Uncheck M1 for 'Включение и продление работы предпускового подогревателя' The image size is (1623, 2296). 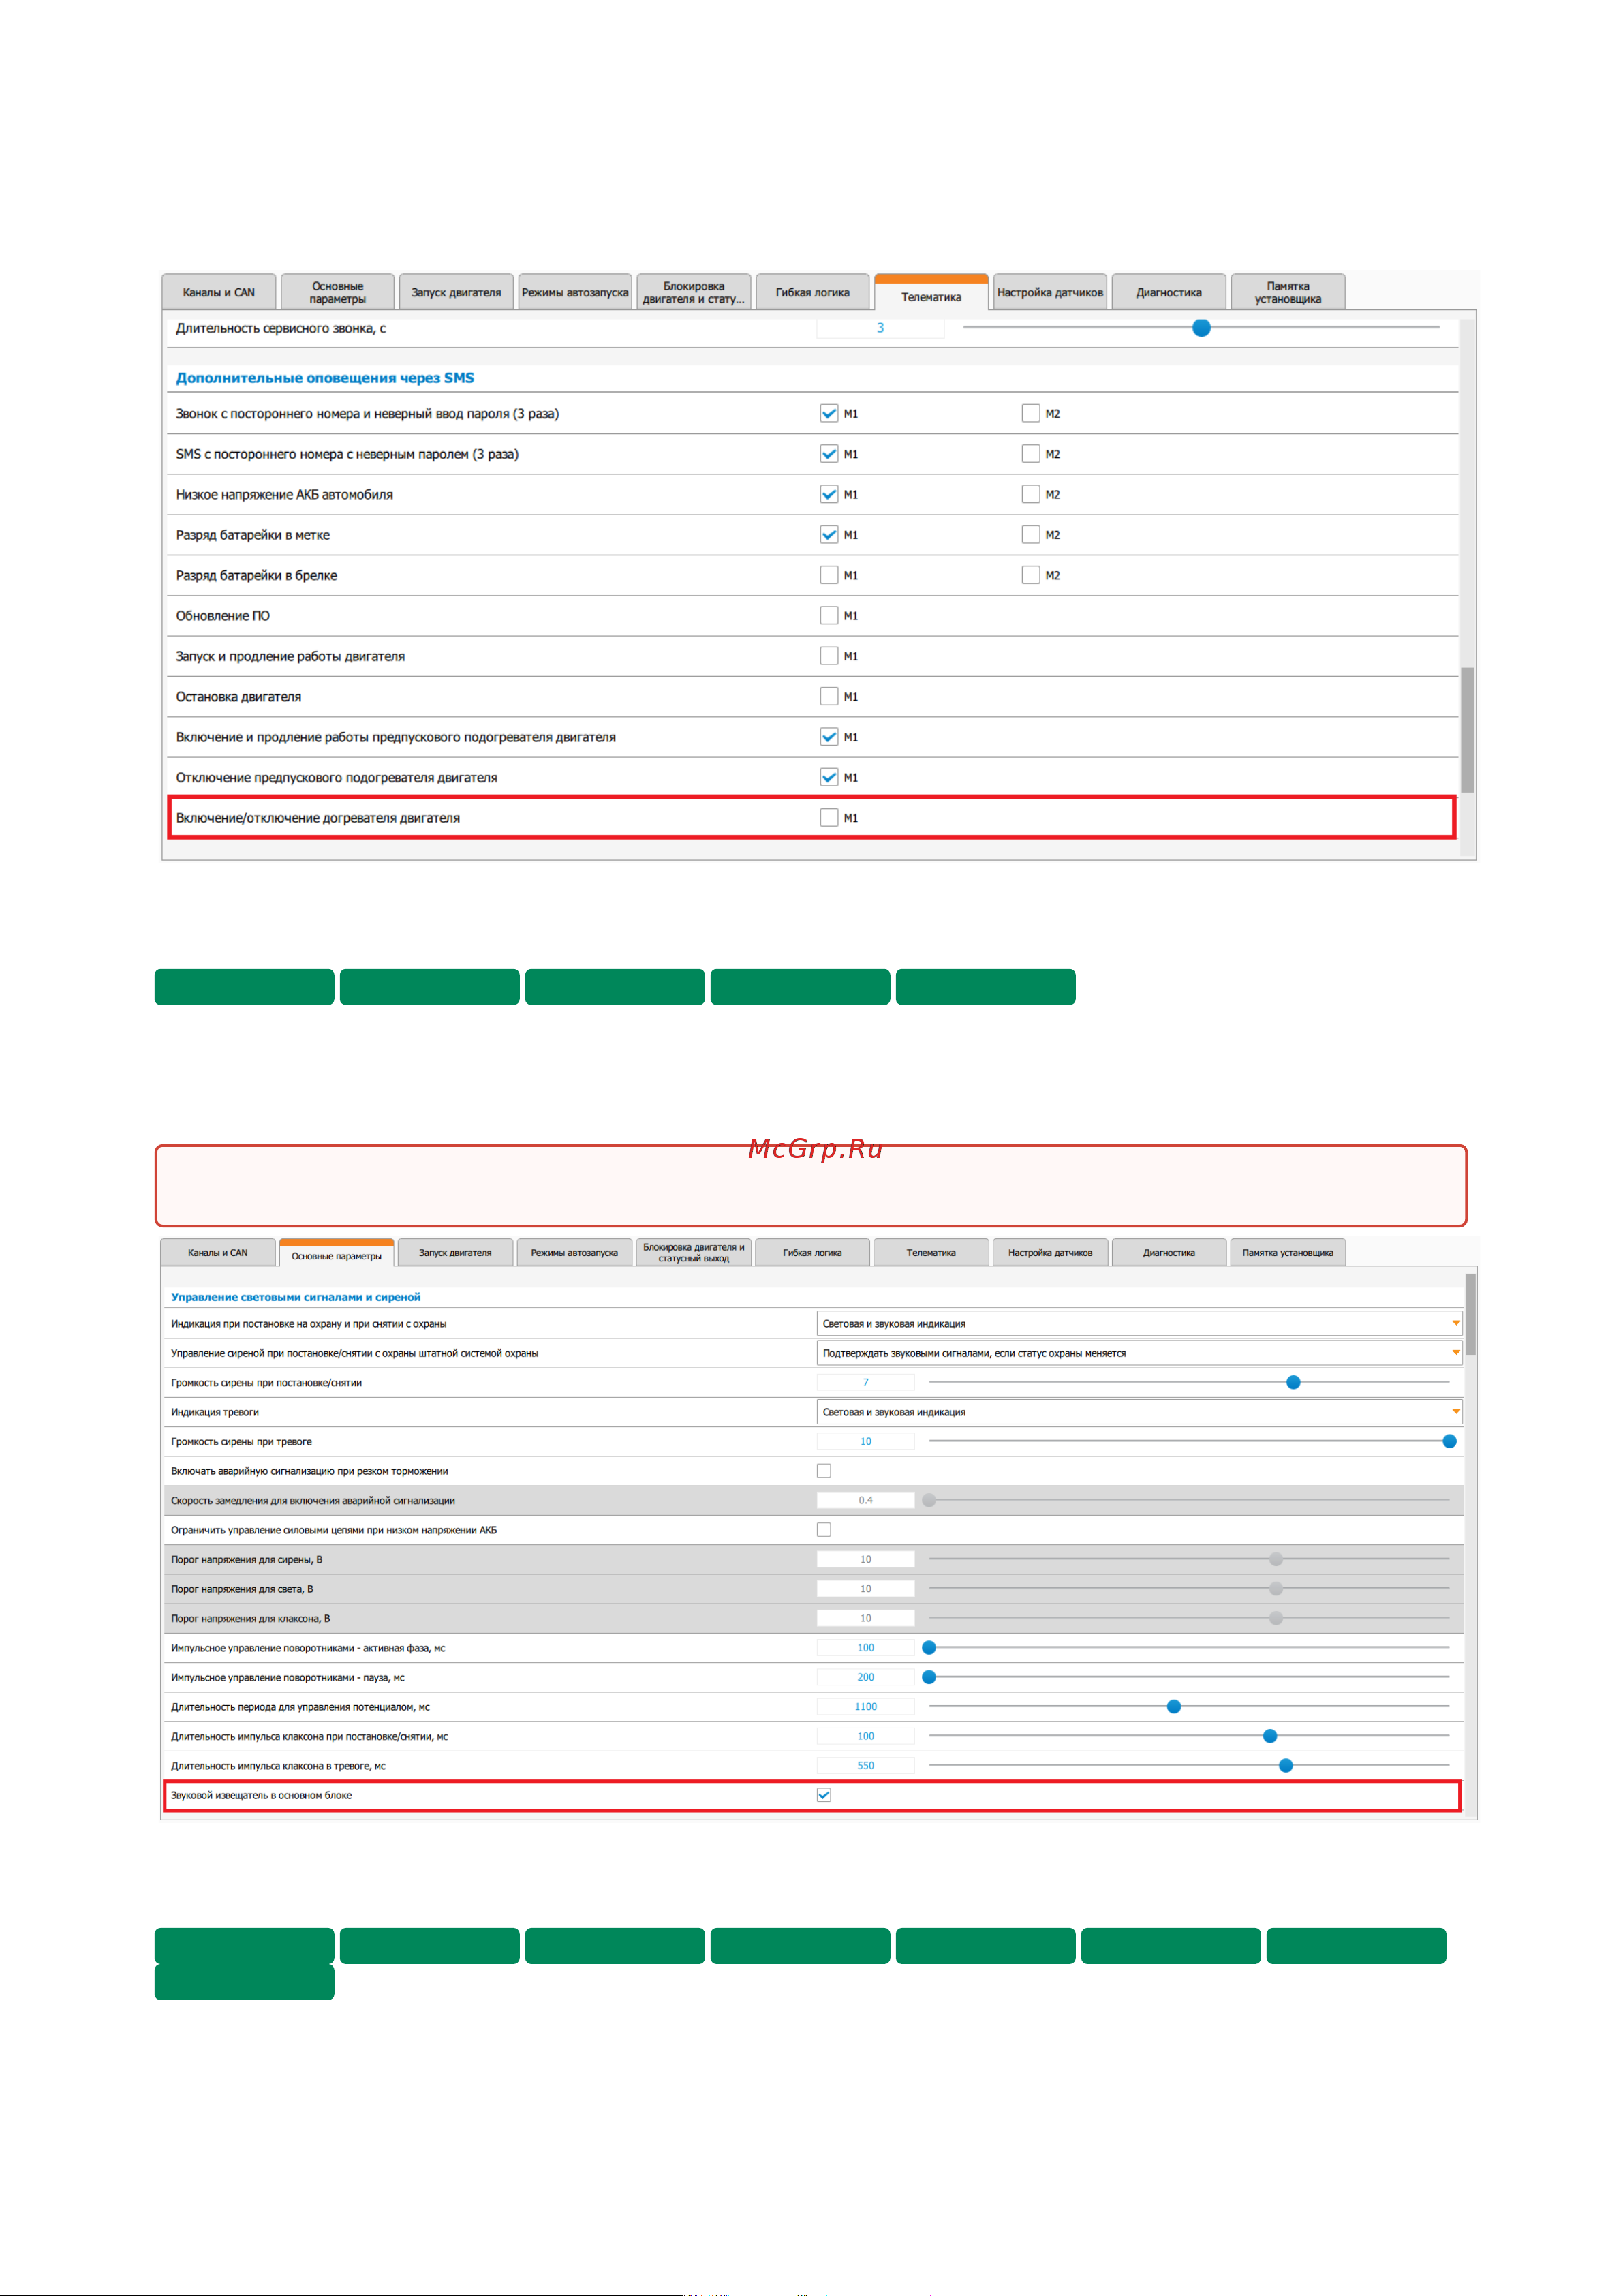pyautogui.click(x=829, y=737)
